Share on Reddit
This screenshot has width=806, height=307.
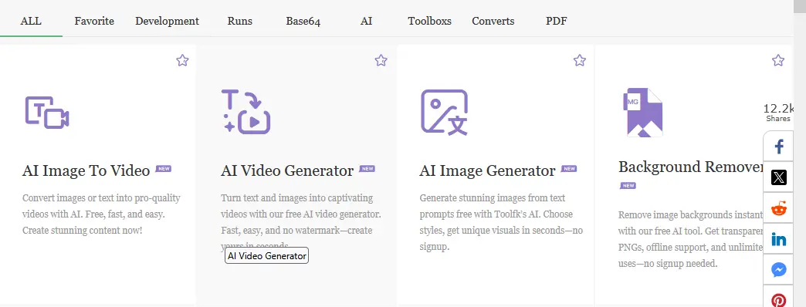(x=779, y=208)
